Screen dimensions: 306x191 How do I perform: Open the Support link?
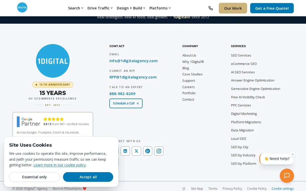(x=189, y=81)
